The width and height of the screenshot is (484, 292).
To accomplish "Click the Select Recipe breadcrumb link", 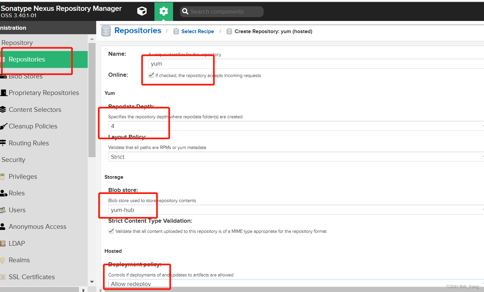I will tap(197, 31).
